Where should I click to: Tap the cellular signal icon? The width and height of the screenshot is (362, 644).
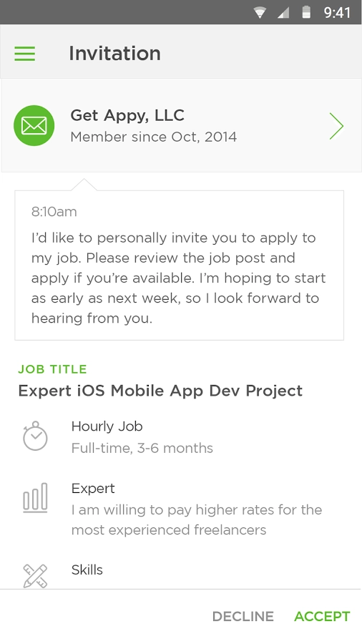(x=283, y=12)
